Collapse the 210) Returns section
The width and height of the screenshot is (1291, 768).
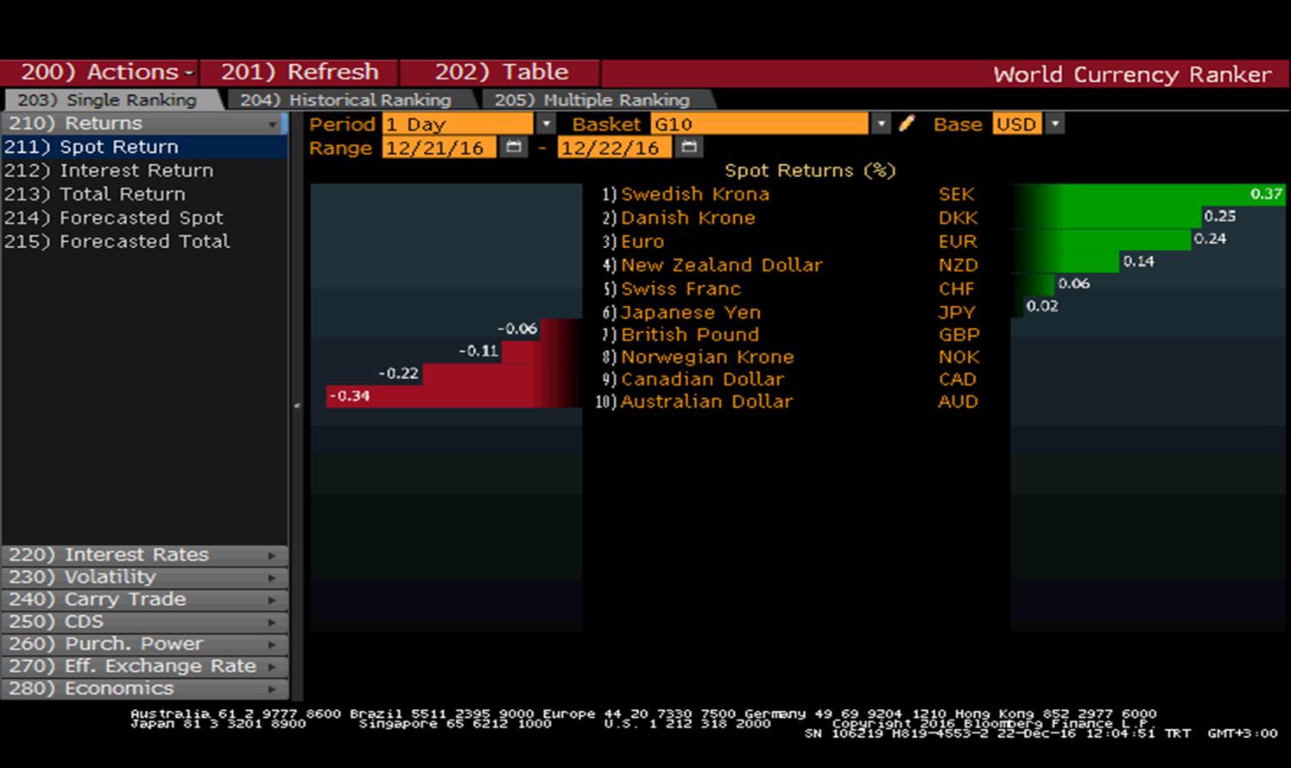click(143, 124)
